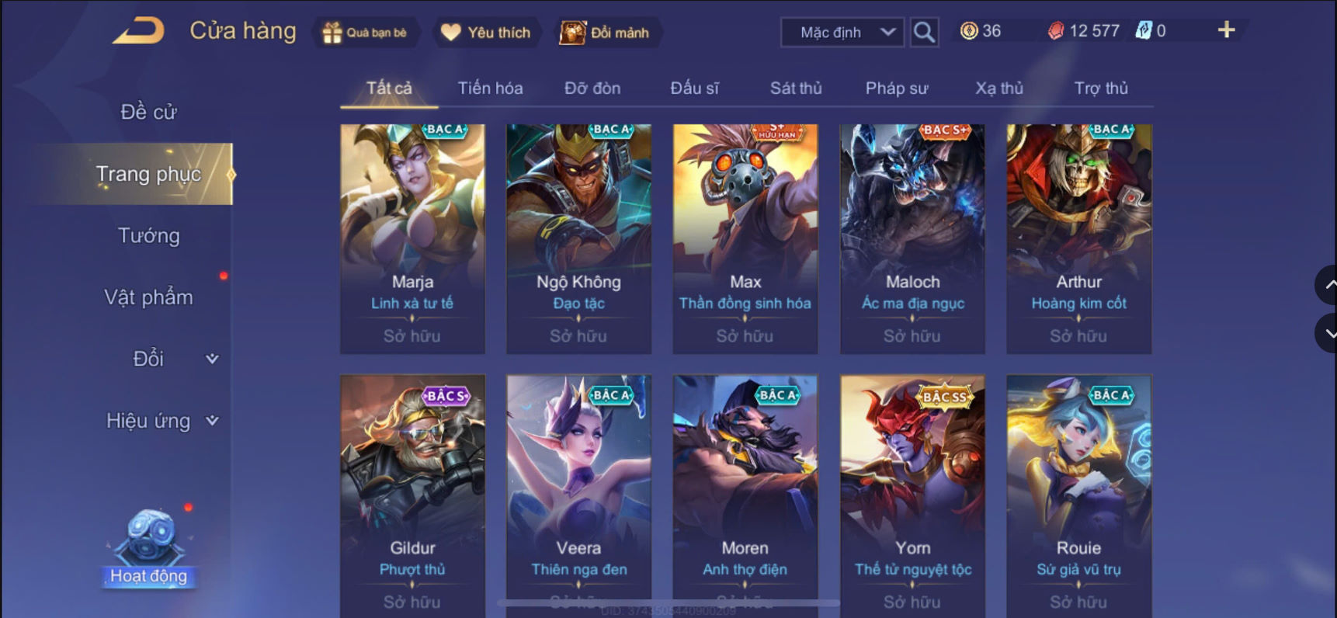This screenshot has height=618, width=1337.
Task: Switch to the Pháp sư tab
Action: [897, 89]
